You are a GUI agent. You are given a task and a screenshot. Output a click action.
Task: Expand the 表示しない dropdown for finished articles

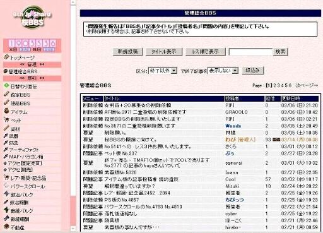pos(223,71)
